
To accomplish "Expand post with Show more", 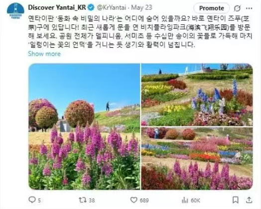I will 44,54.
